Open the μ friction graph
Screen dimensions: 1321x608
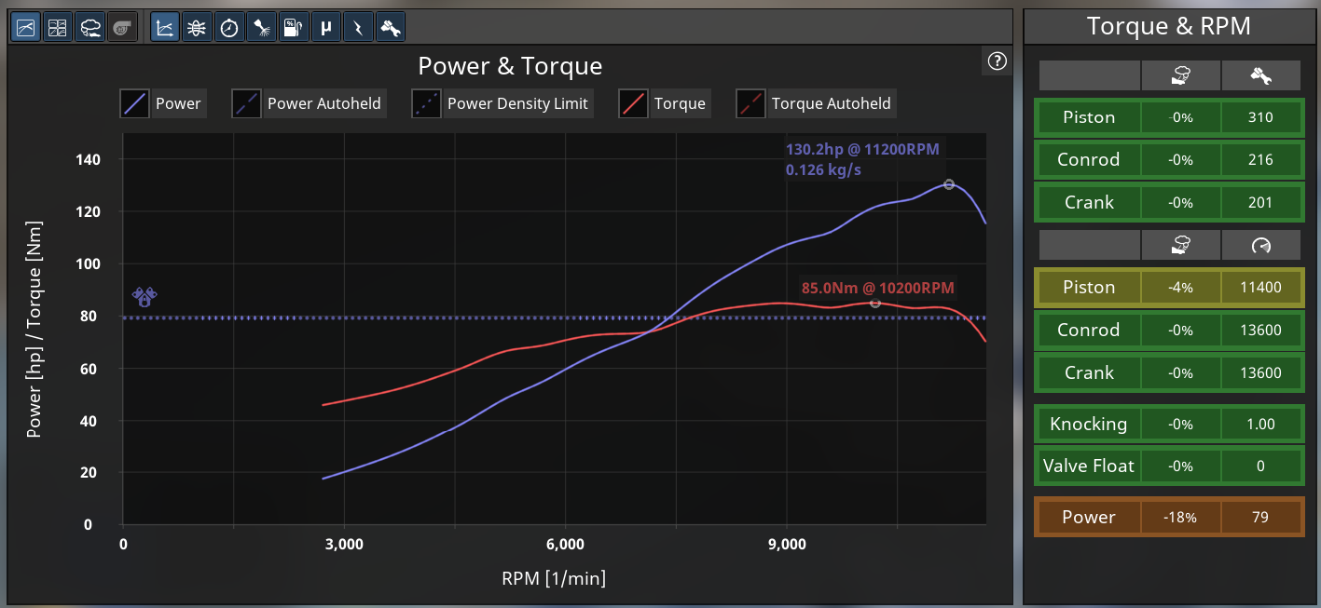[325, 28]
